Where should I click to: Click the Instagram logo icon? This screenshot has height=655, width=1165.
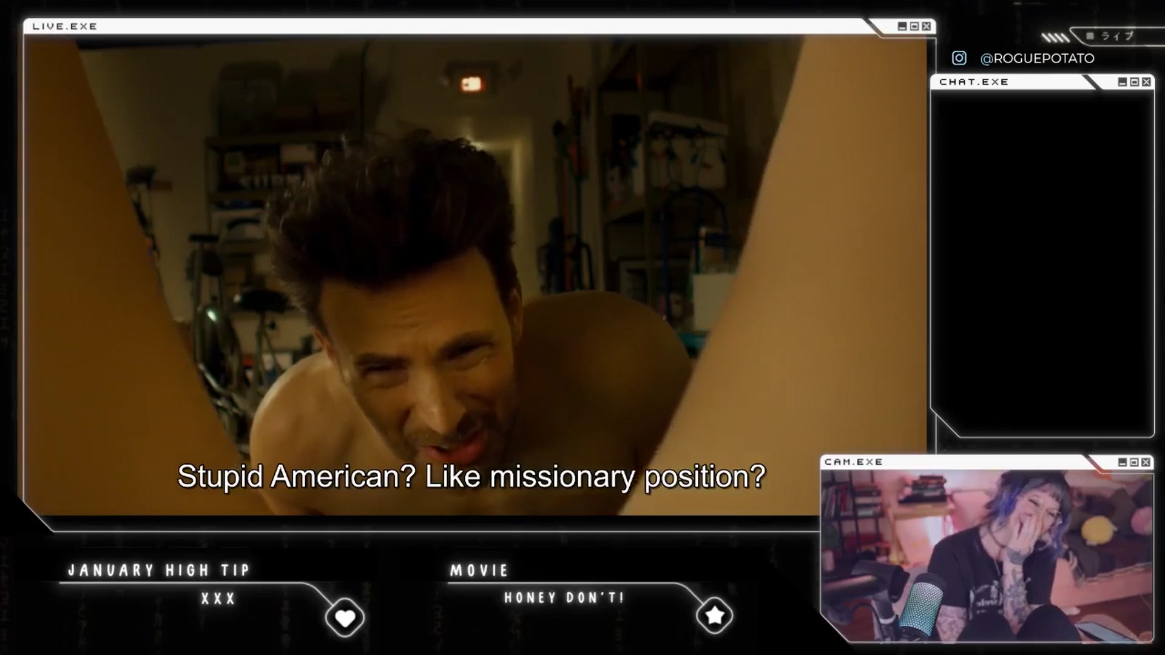[x=959, y=58]
